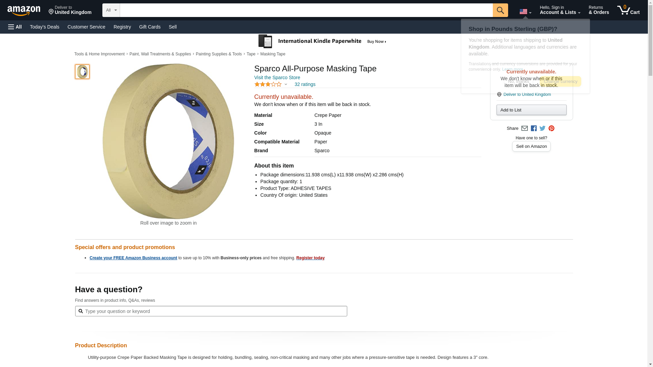Open the All hamburger menu

click(15, 27)
